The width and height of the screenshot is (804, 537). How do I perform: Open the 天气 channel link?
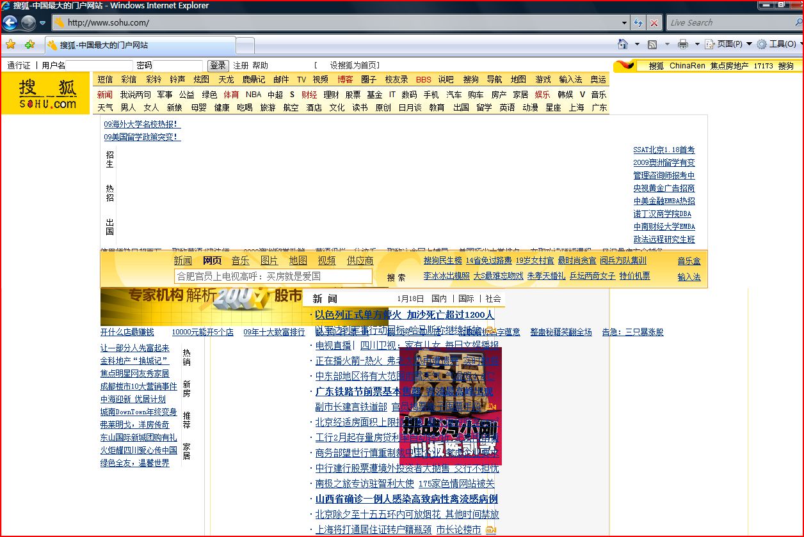point(105,107)
